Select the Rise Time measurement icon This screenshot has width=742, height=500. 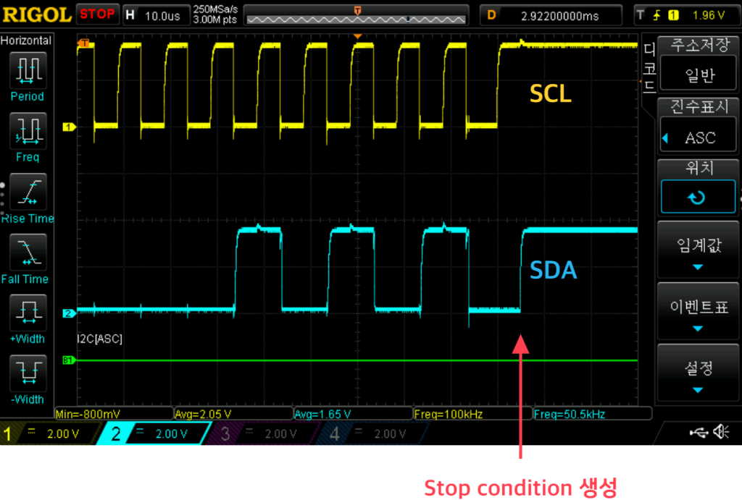(28, 192)
